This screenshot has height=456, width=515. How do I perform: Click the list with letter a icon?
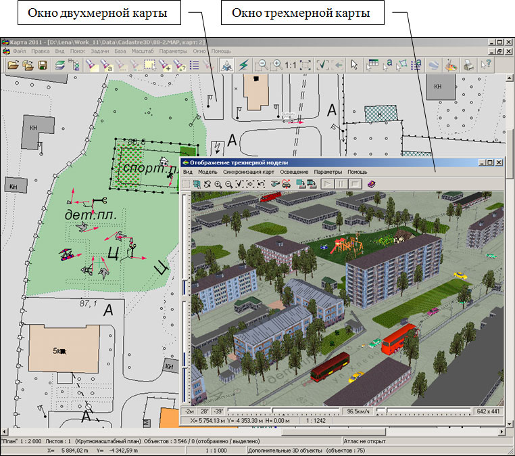click(416, 65)
